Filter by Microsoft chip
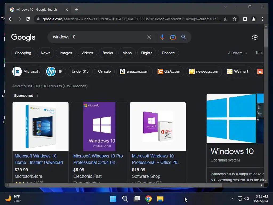The width and height of the screenshot is (273, 205). pyautogui.click(x=27, y=72)
